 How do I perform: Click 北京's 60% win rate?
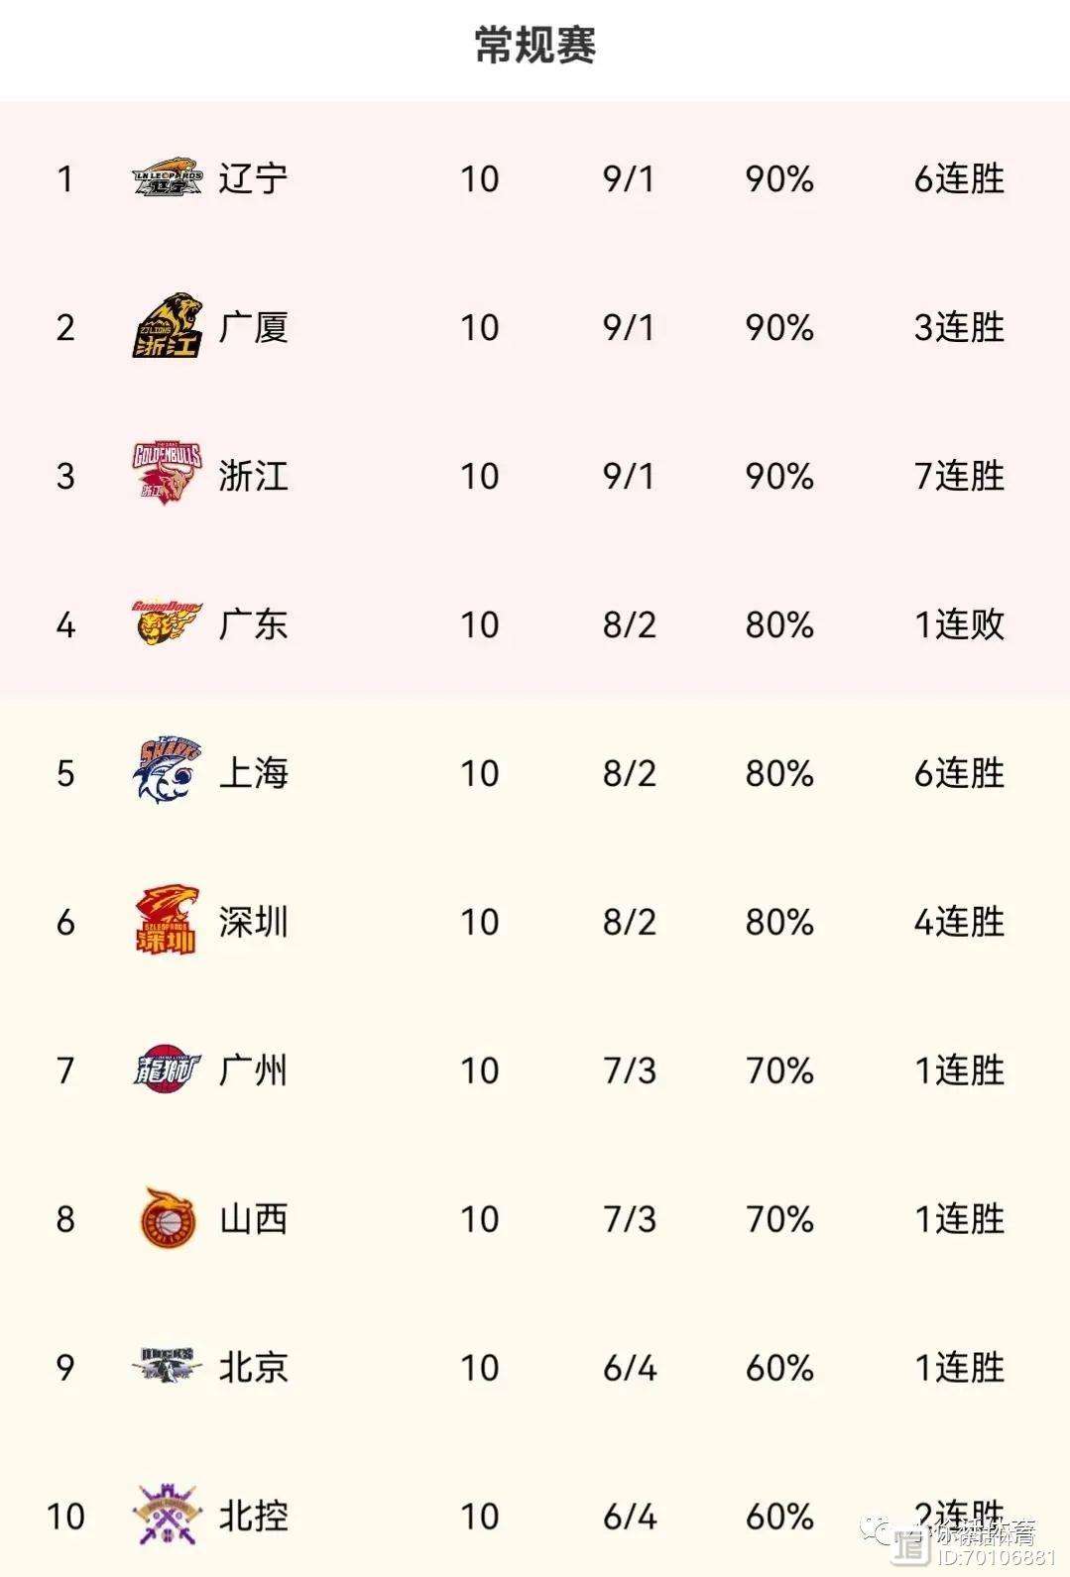pyautogui.click(x=779, y=1368)
